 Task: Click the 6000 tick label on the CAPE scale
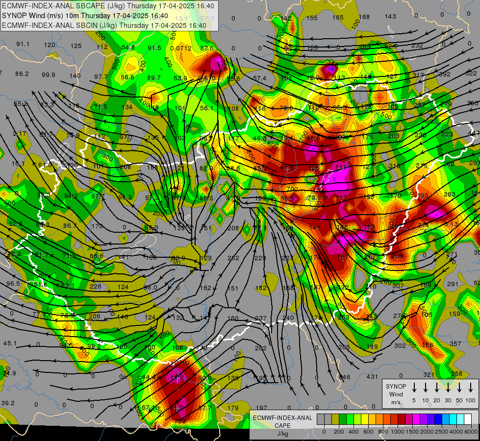pyautogui.click(x=471, y=432)
